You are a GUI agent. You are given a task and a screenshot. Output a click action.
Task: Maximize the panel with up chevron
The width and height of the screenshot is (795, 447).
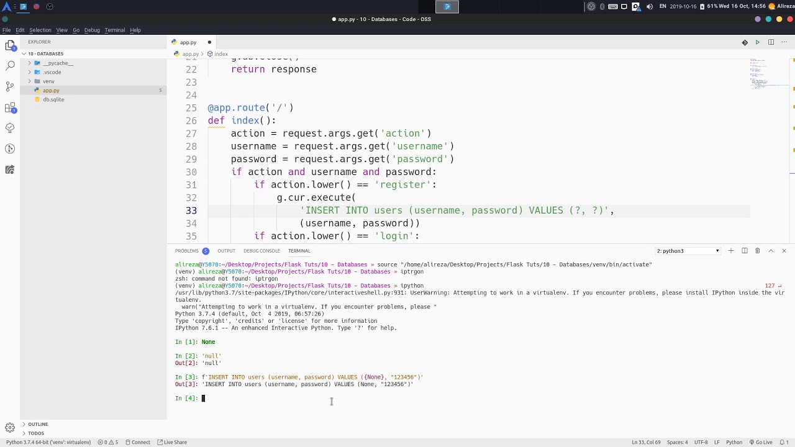click(x=771, y=251)
